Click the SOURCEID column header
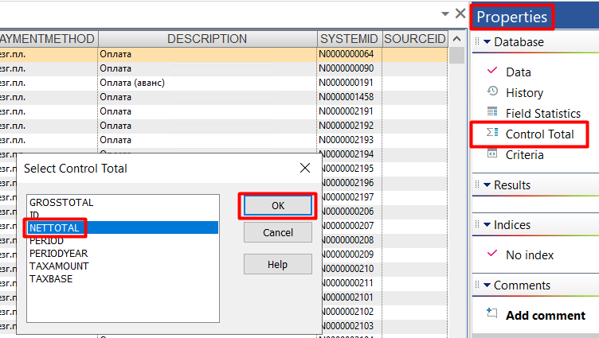Screen dimensions: 599x338 (415, 39)
